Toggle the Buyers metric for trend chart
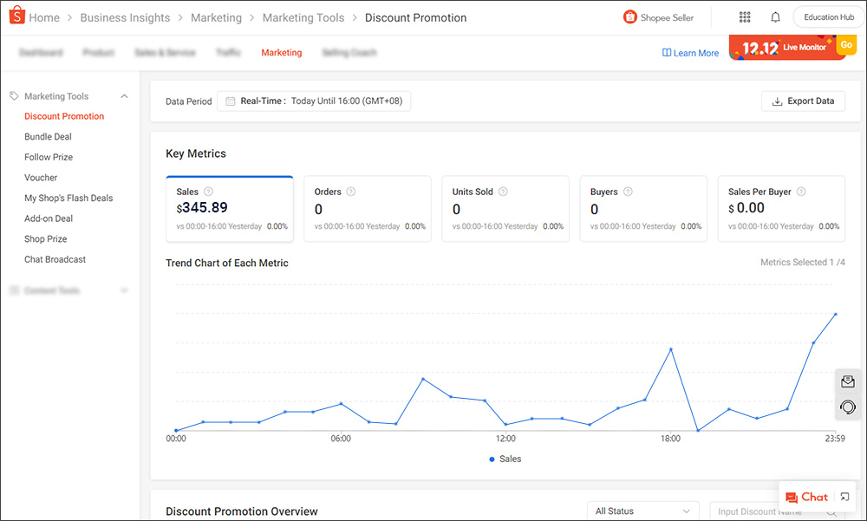The width and height of the screenshot is (867, 521). coord(643,208)
